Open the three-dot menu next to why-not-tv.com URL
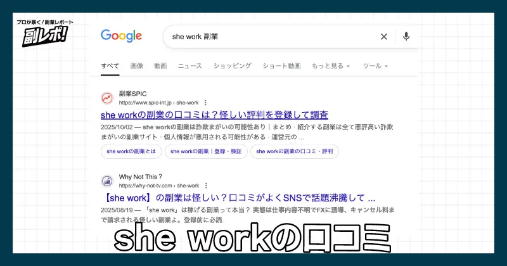Viewport: 507px width, 266px height. pos(206,186)
